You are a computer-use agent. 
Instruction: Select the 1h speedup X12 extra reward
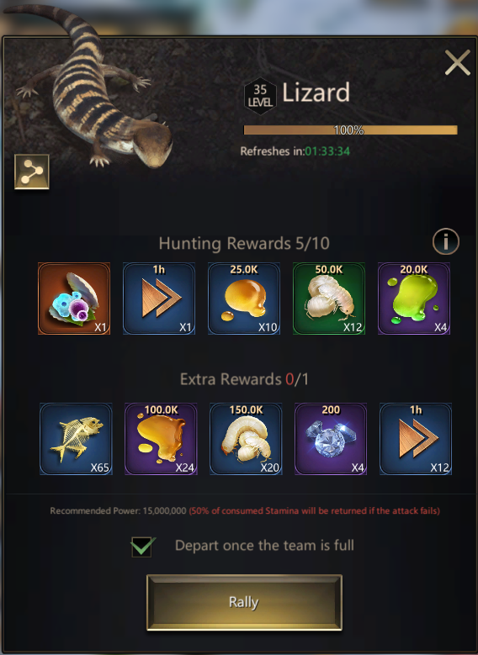coord(416,439)
